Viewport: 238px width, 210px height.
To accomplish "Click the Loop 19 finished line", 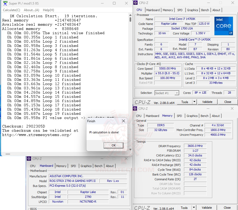I will click(x=44, y=113).
